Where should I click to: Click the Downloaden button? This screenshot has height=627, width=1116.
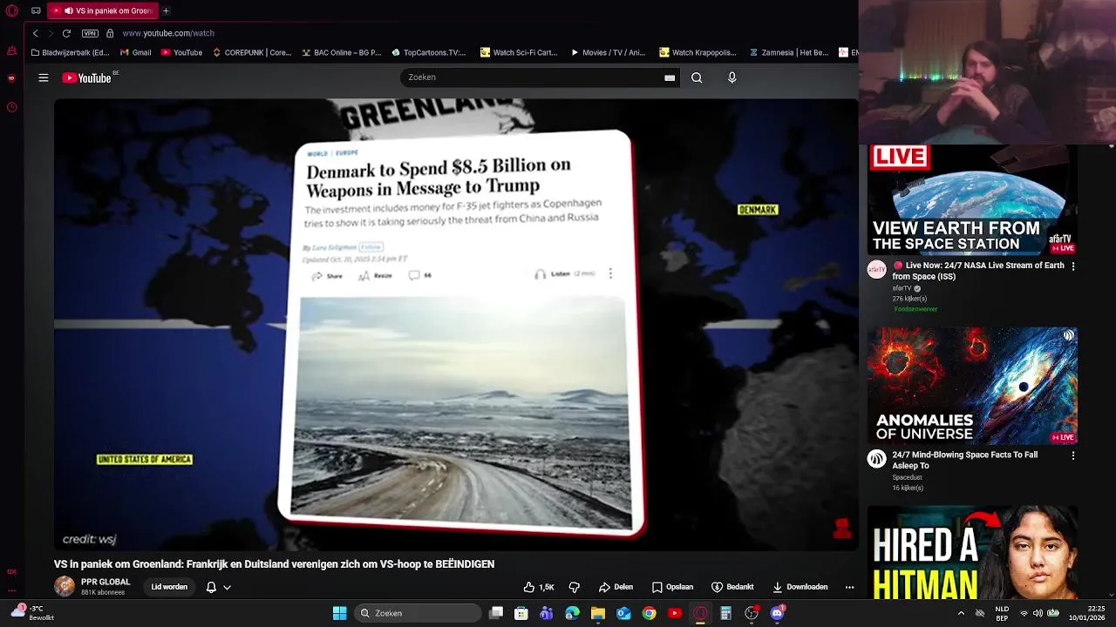point(800,587)
